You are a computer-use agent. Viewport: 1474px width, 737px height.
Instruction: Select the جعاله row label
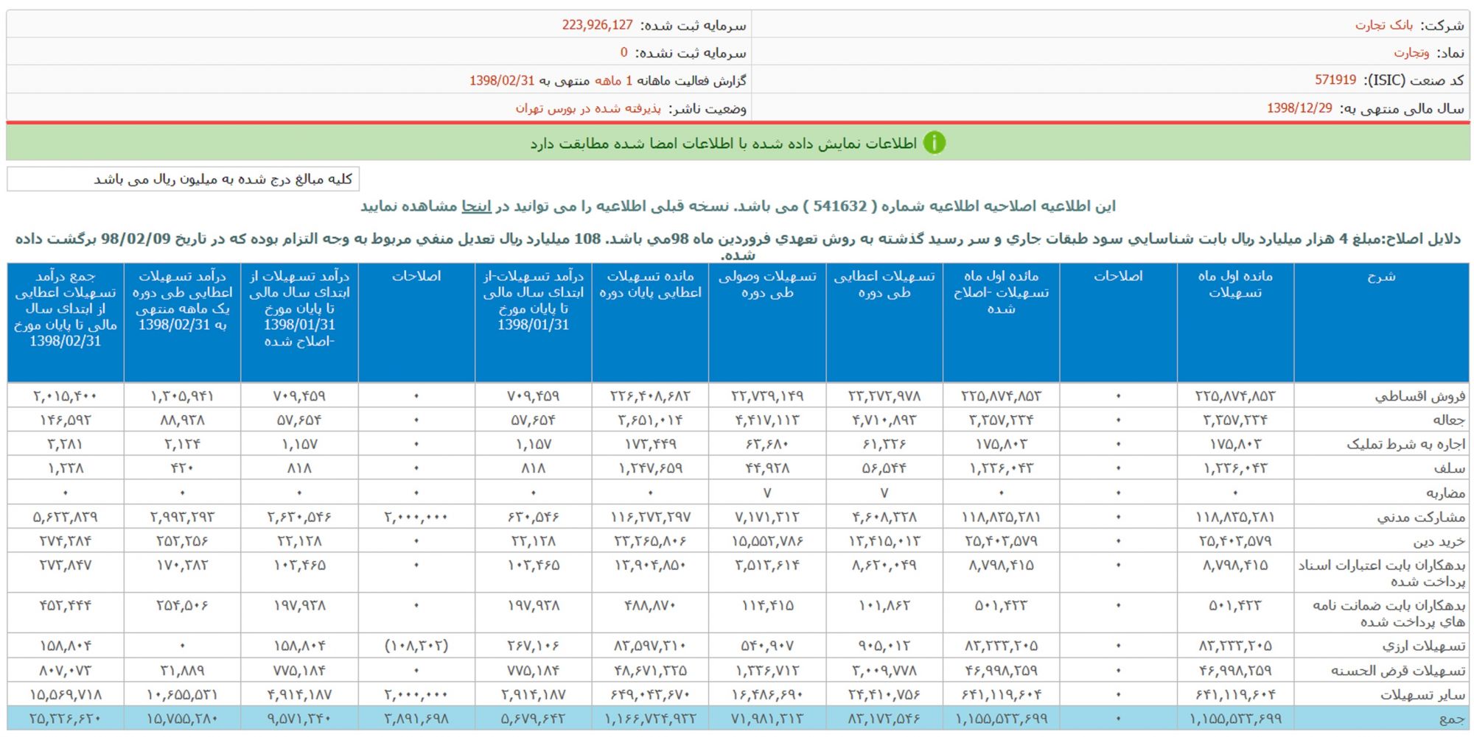coord(1449,420)
